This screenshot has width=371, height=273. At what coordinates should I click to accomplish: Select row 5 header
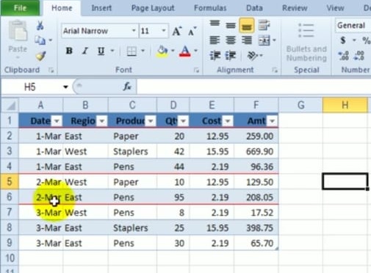click(x=10, y=182)
